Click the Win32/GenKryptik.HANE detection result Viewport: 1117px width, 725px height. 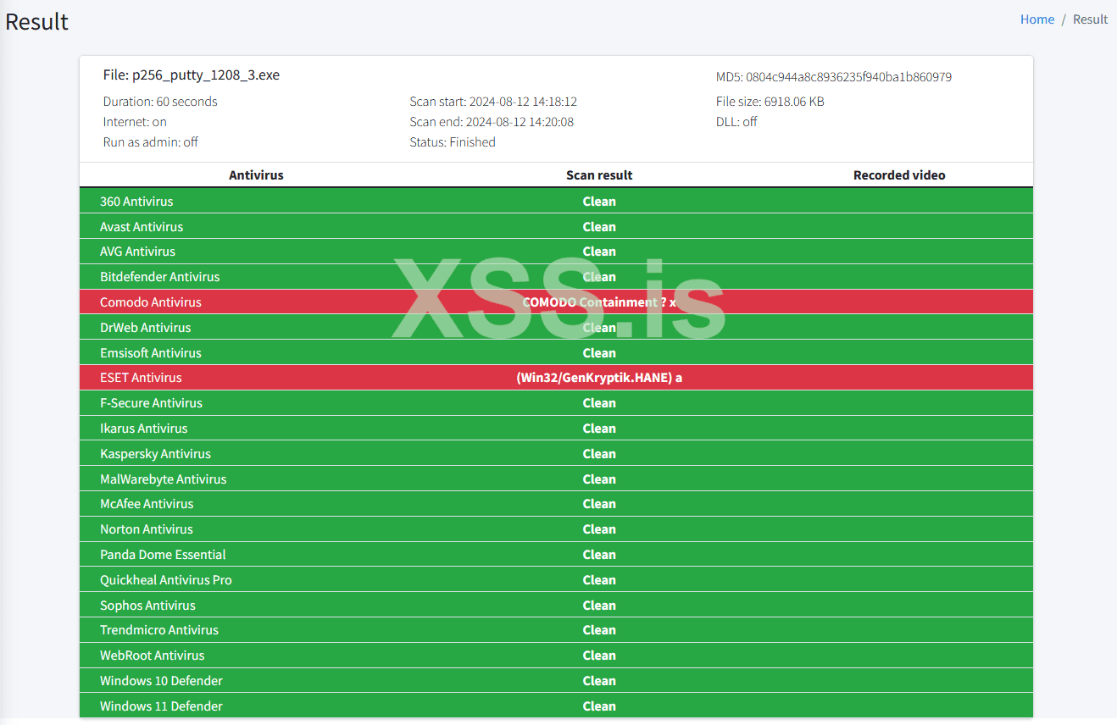[599, 378]
